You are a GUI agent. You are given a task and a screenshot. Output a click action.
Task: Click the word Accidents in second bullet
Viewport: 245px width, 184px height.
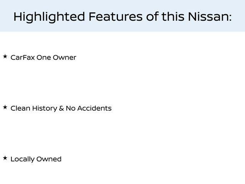[x=95, y=108]
